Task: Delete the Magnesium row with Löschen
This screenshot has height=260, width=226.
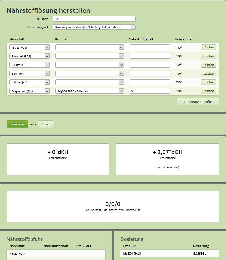Action: [x=208, y=91]
